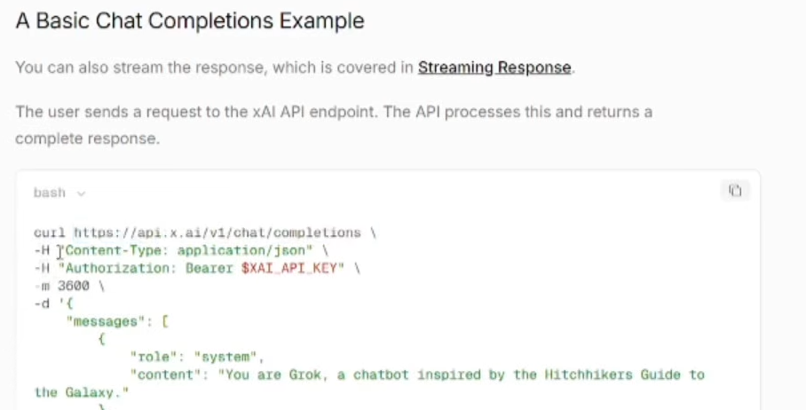Open the Streaming Response link

click(x=494, y=67)
